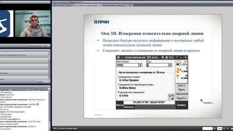Click the 0% battery indicator
Screen dimensions: 233x131
click(x=182, y=61)
